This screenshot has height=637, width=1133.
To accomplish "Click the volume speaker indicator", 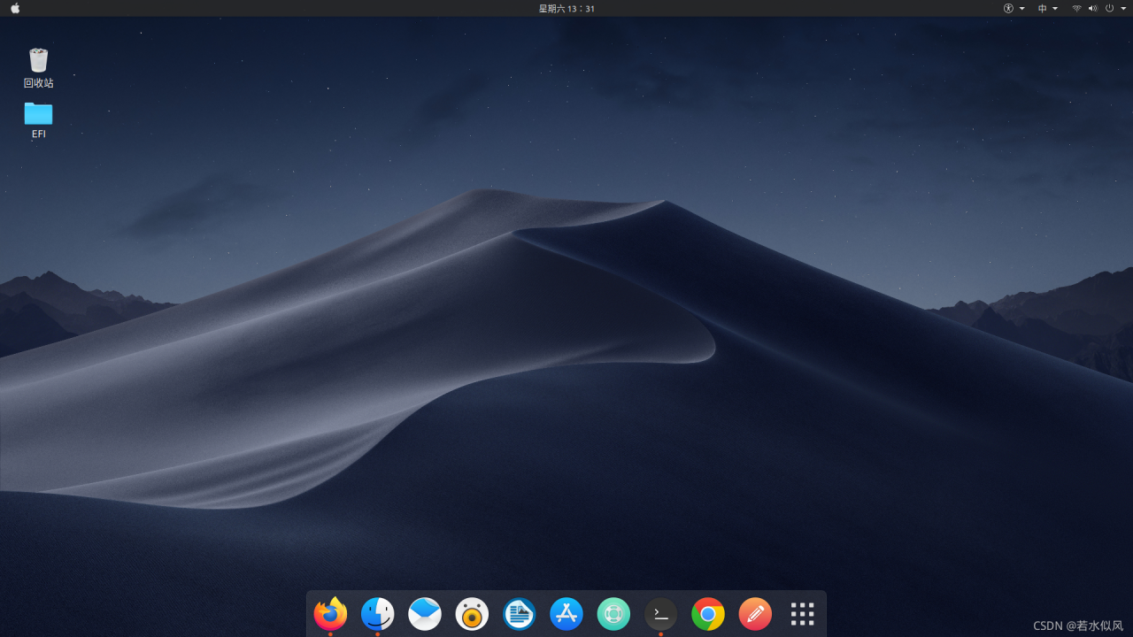I will pyautogui.click(x=1092, y=8).
